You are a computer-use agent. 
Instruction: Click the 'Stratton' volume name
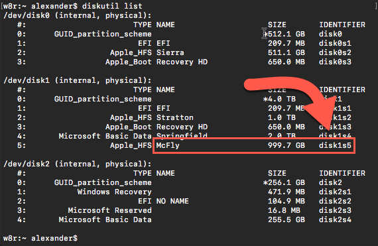[175, 117]
